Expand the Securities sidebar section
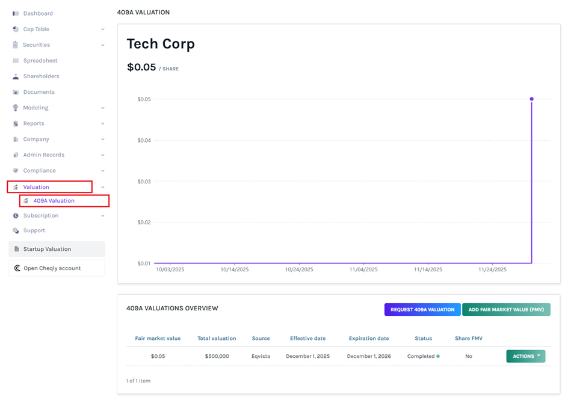This screenshot has height=397, width=565. pos(102,45)
